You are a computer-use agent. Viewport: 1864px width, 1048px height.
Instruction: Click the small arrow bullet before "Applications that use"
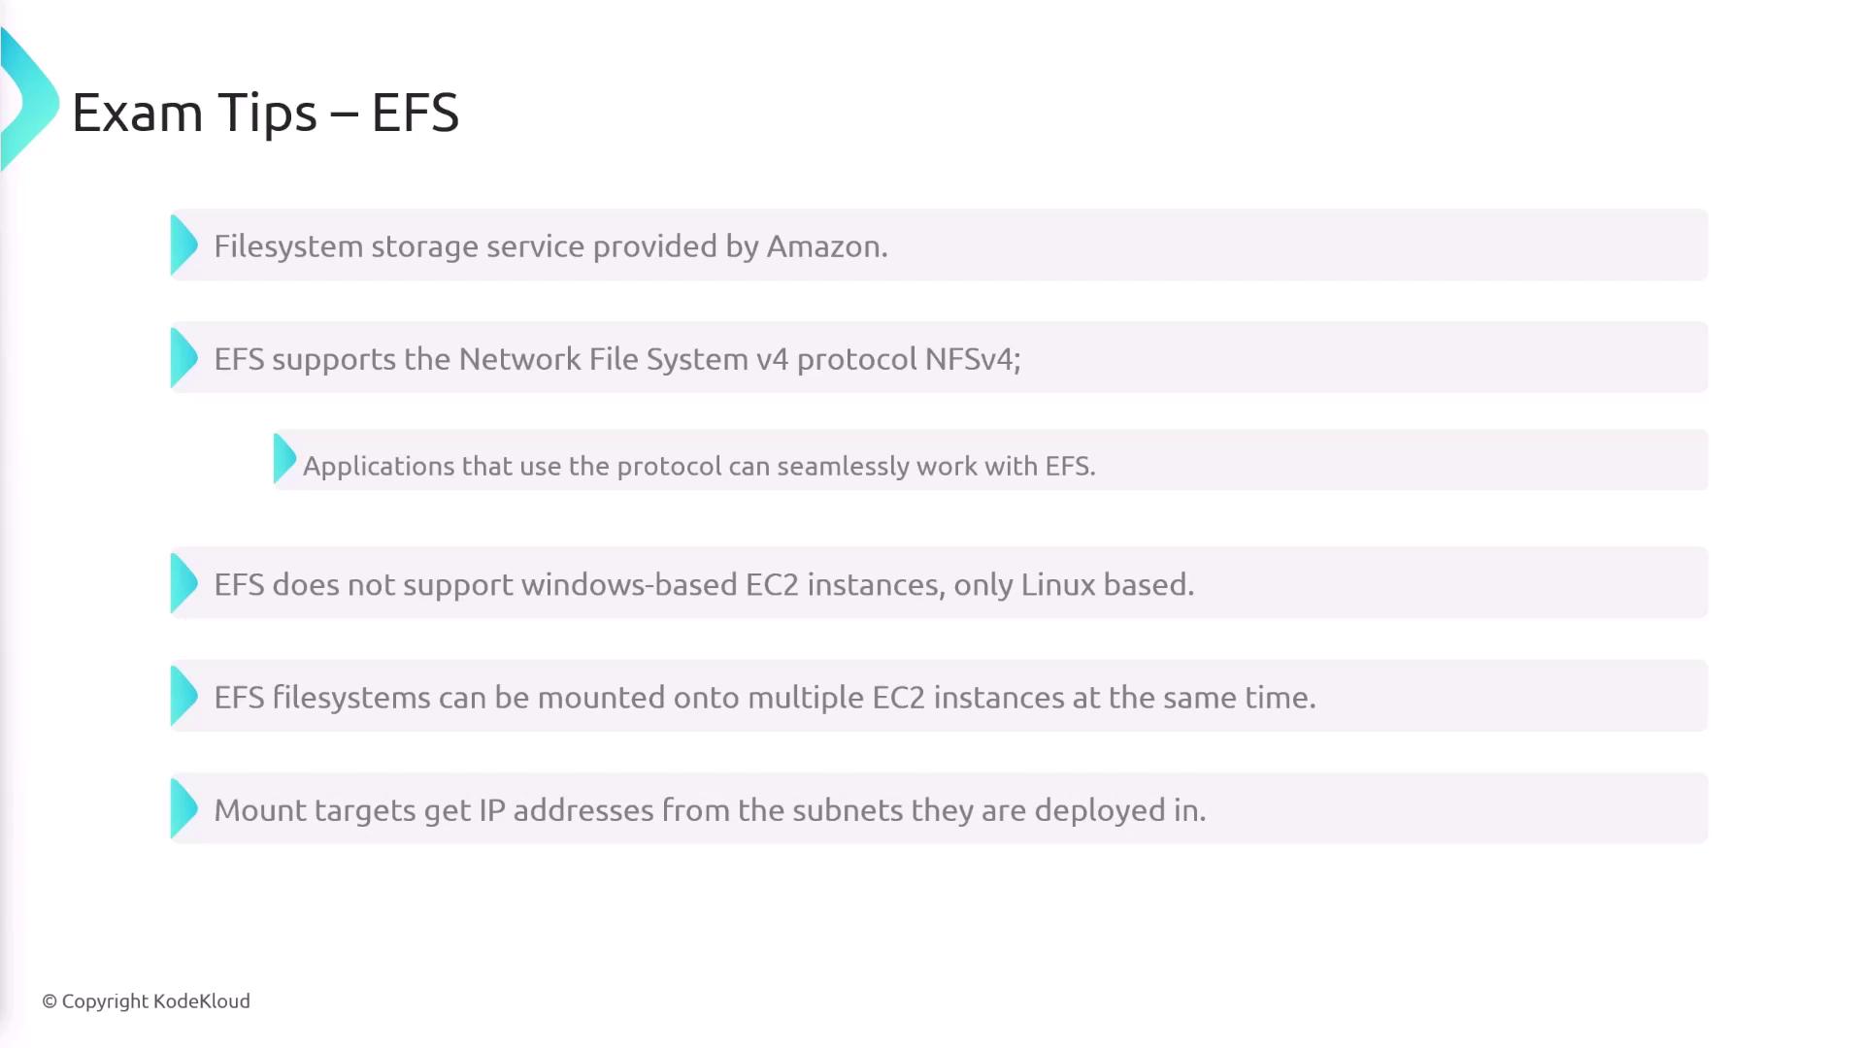point(284,459)
